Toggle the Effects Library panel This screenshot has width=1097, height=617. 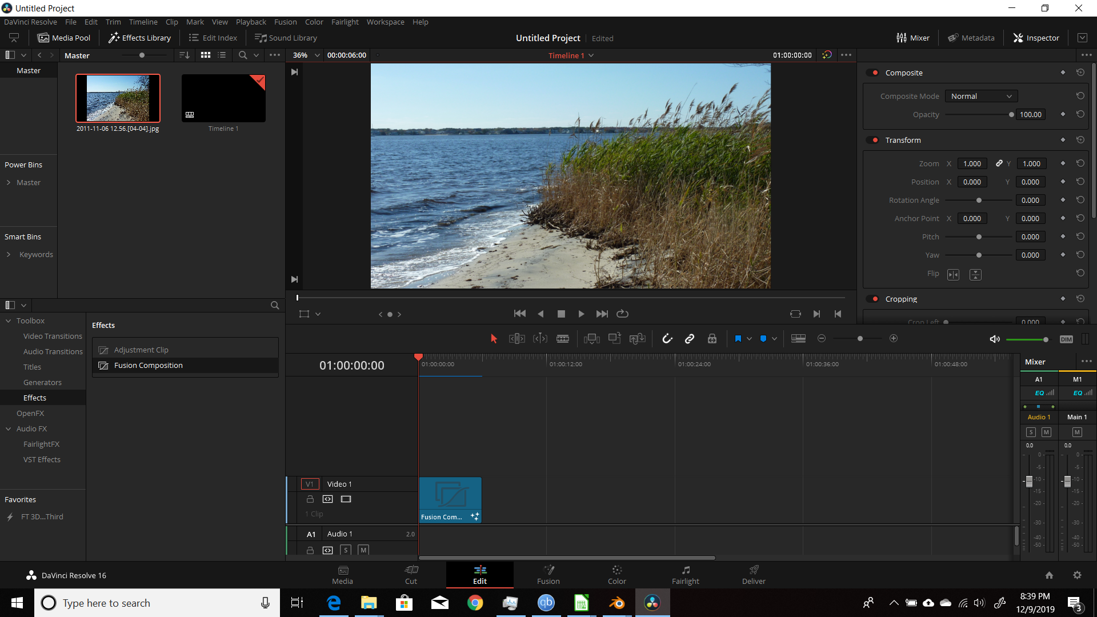(x=139, y=38)
